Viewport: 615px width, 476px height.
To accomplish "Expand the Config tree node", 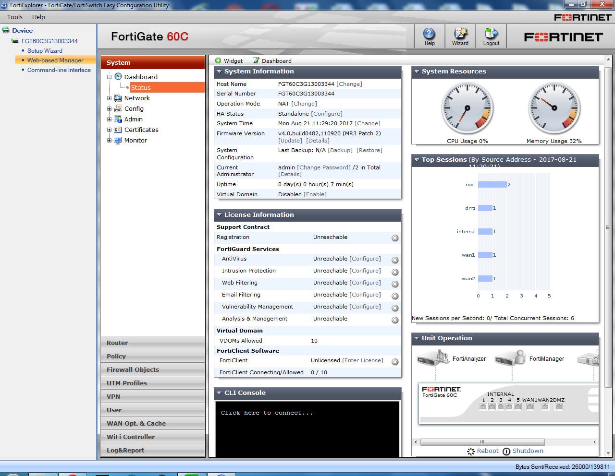I will [110, 108].
